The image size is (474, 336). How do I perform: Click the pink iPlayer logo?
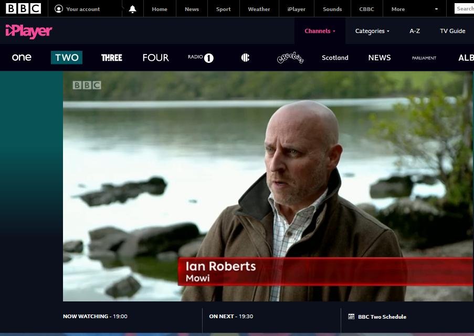tap(28, 31)
